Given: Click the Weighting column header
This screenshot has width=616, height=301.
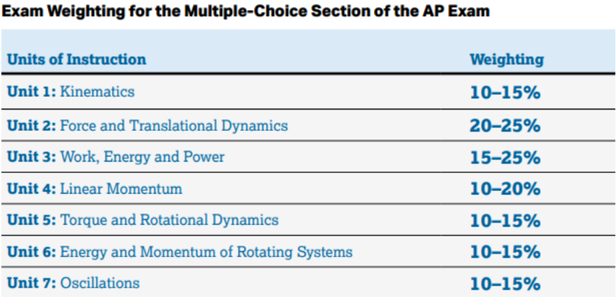Looking at the screenshot, I should coord(507,60).
